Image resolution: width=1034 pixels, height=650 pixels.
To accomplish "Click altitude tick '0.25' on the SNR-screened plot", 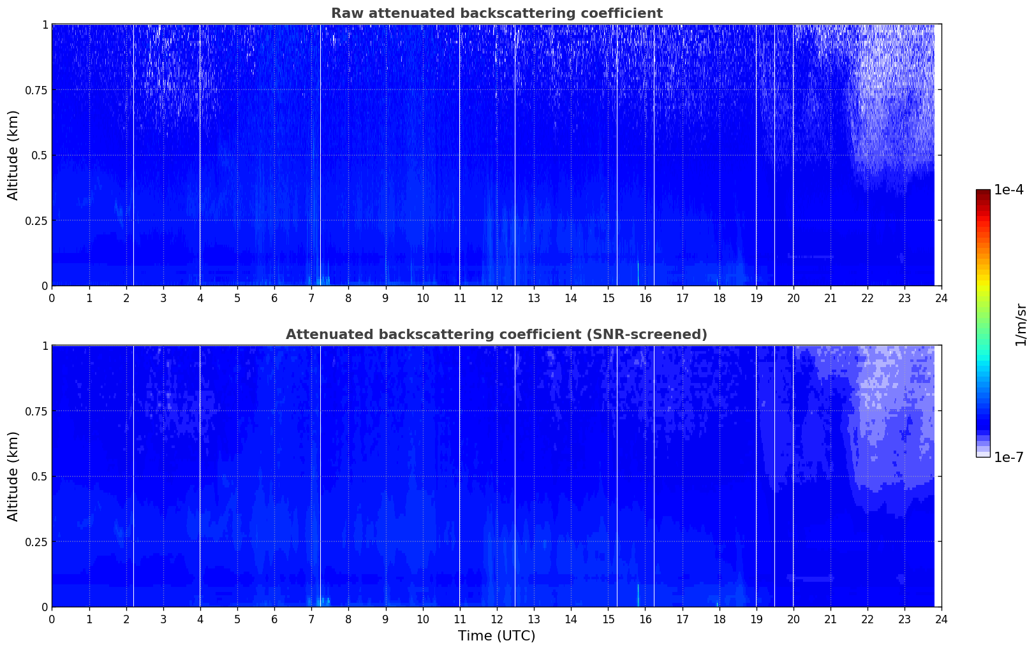I will coord(36,542).
